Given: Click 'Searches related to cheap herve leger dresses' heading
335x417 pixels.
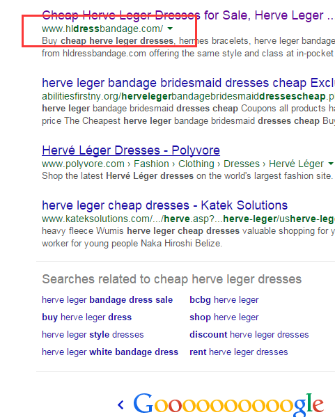Looking at the screenshot, I should click(171, 279).
